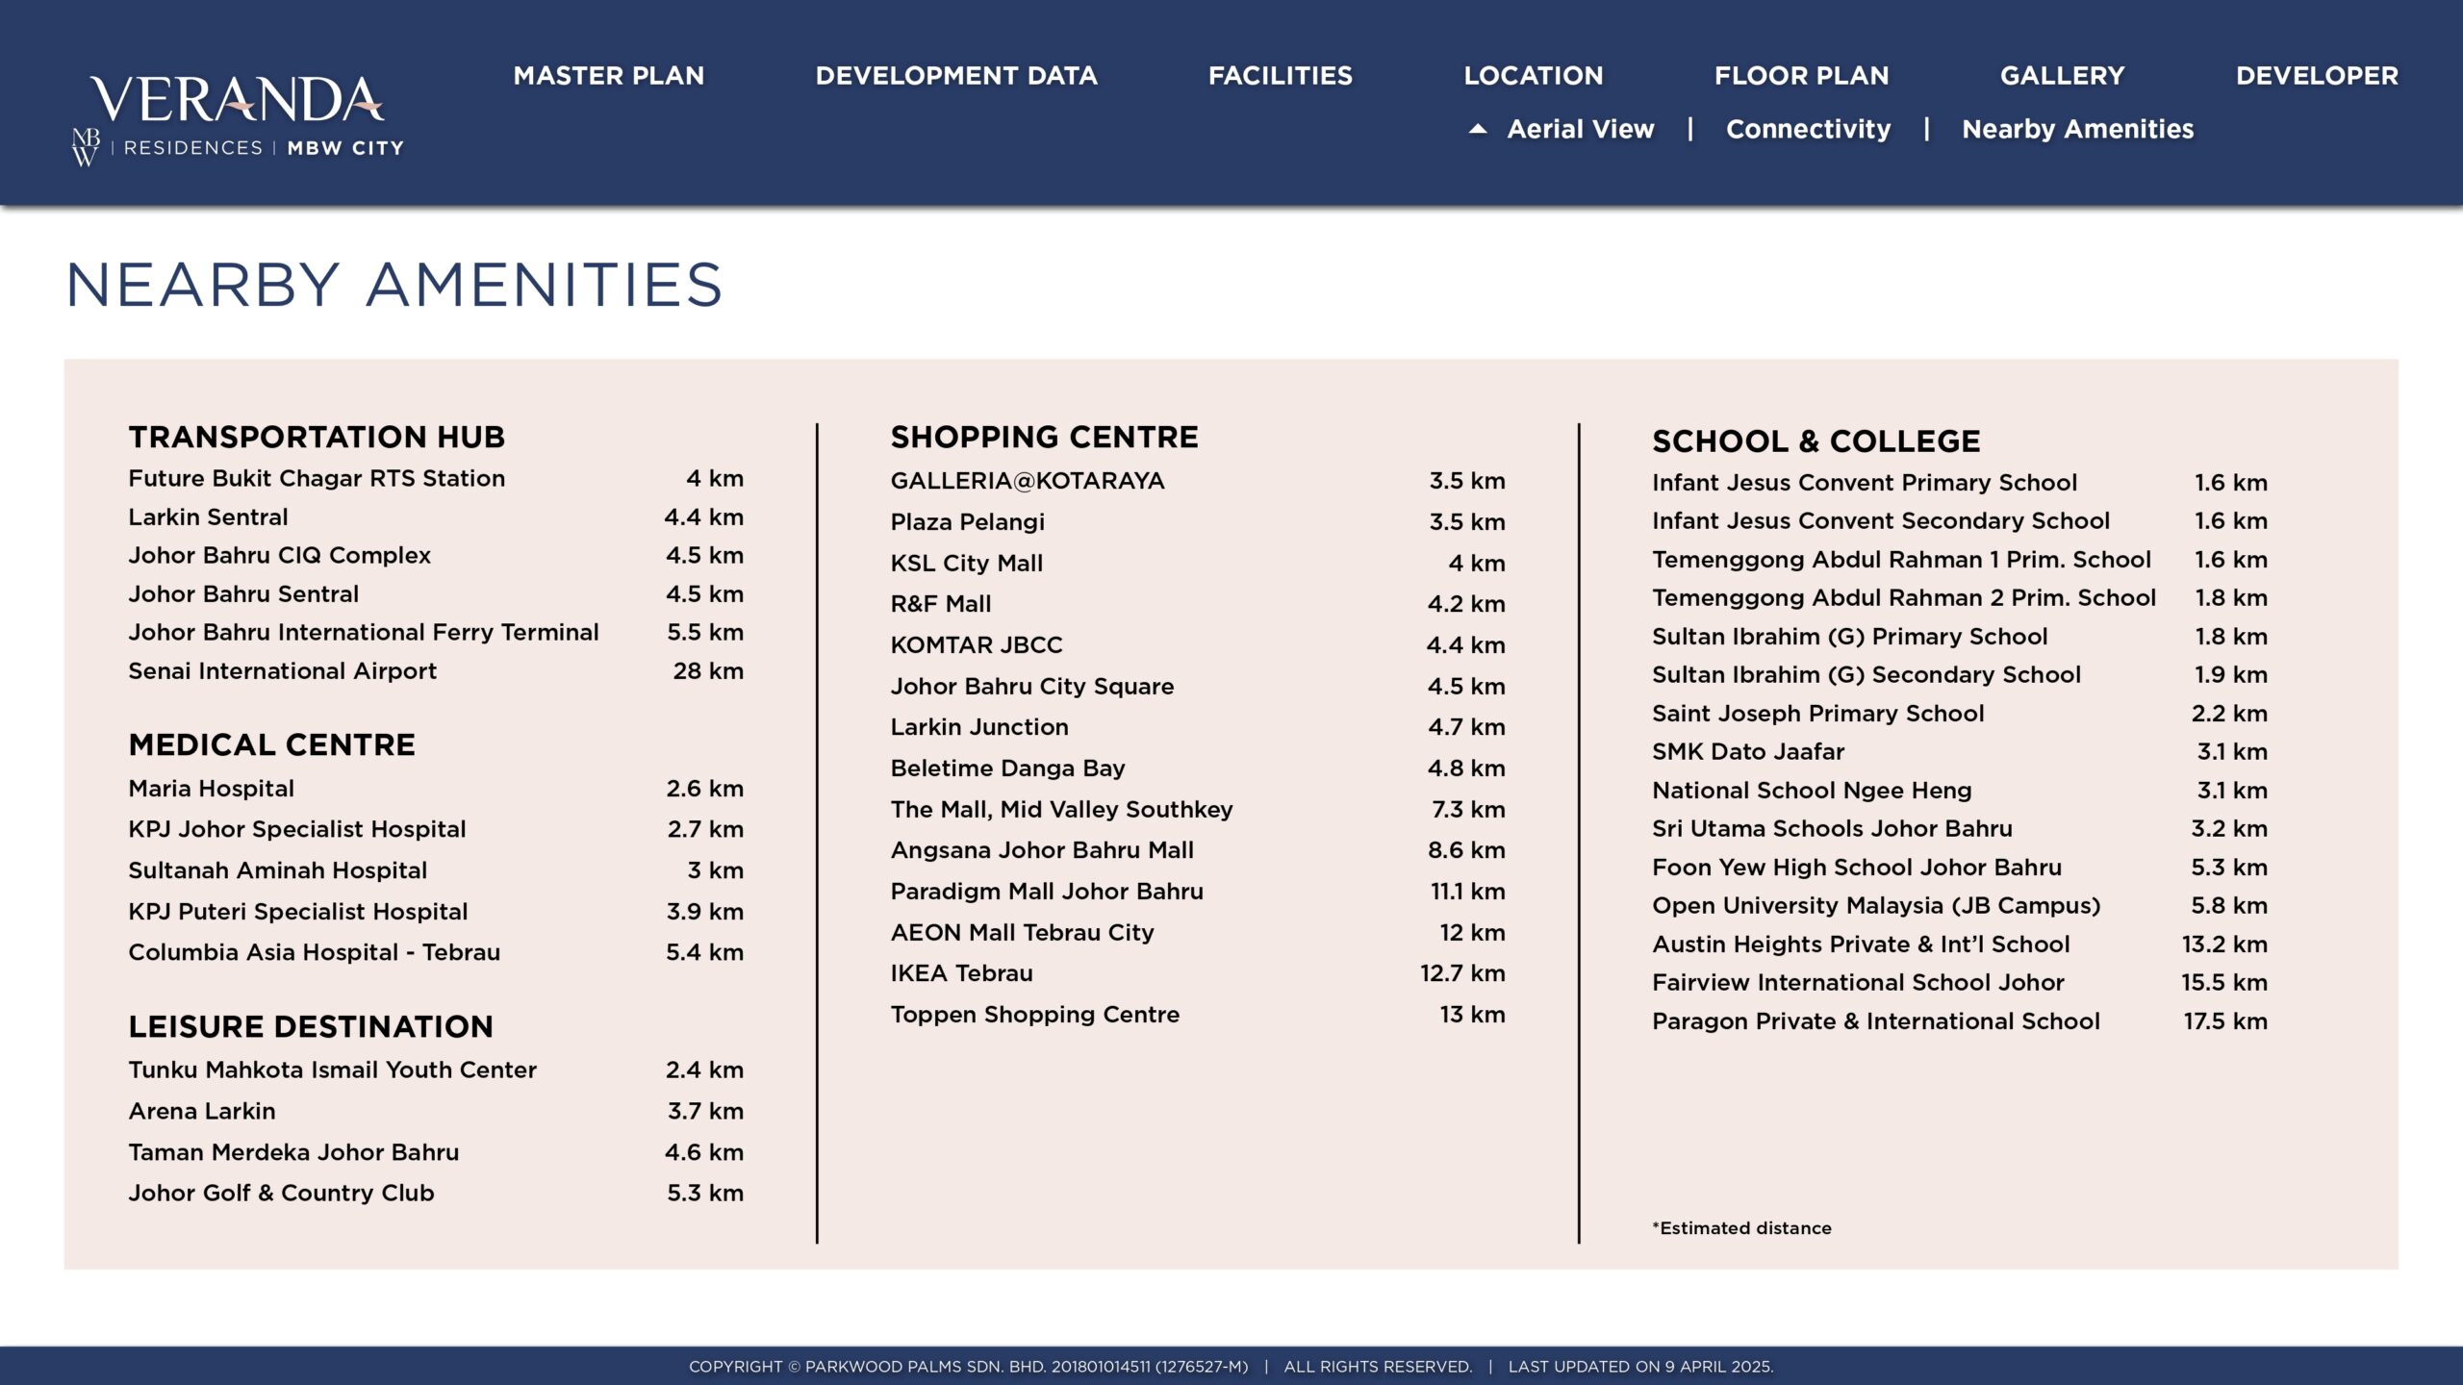Click the *Estimated distance footnote
The width and height of the screenshot is (2463, 1385).
[x=1741, y=1228]
